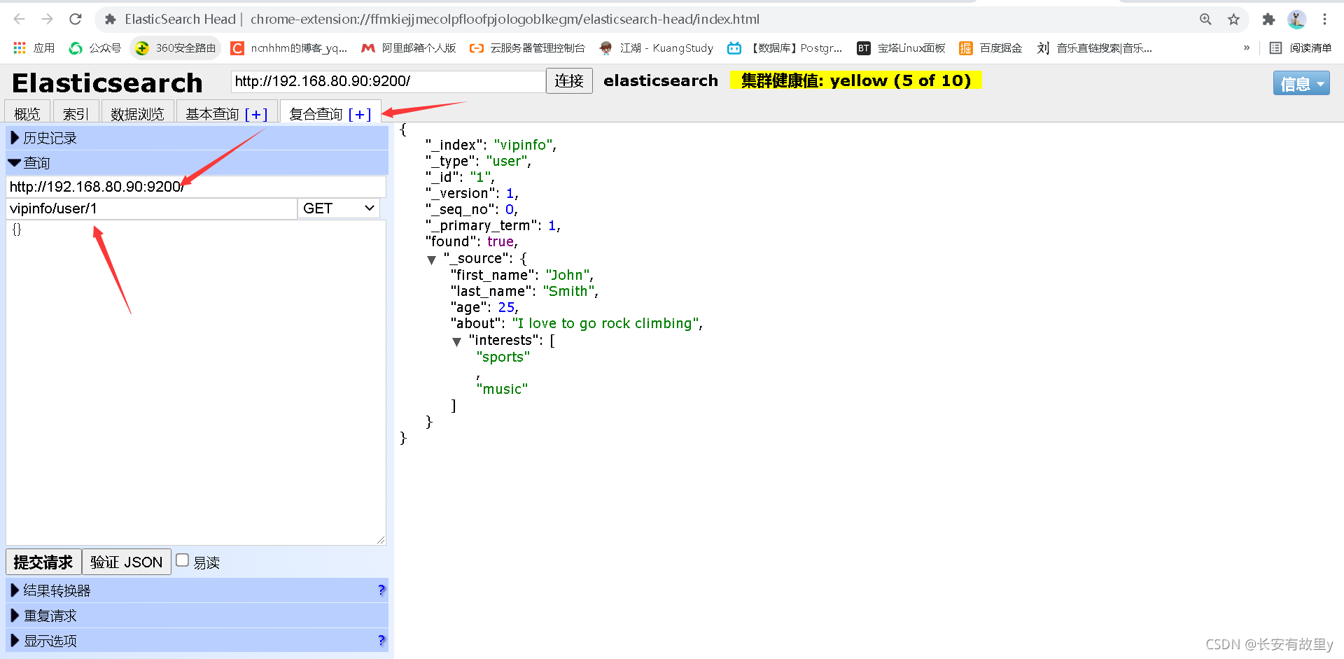The width and height of the screenshot is (1344, 659).
Task: Click the Elasticsearch header title
Action: [107, 83]
